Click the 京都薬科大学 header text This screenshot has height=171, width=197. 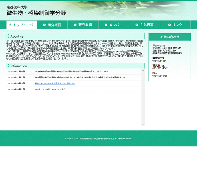pyautogui.click(x=17, y=7)
